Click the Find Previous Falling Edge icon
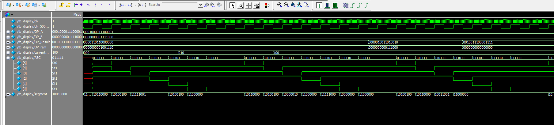 [89, 5]
